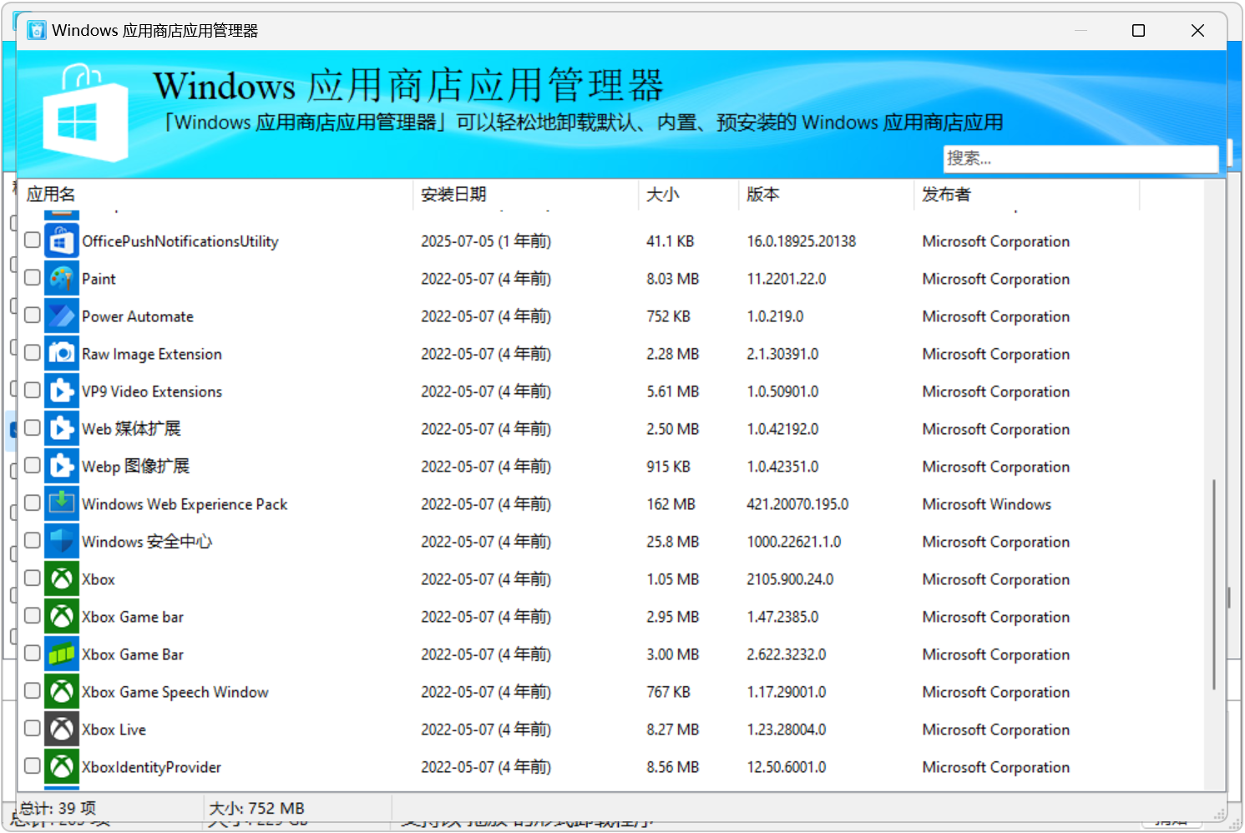Enable the Raw Image Extension checkbox
Screen dimensions: 1245x833
(x=33, y=353)
